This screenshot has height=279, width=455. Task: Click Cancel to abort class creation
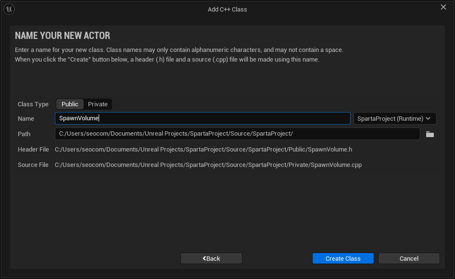[409, 258]
